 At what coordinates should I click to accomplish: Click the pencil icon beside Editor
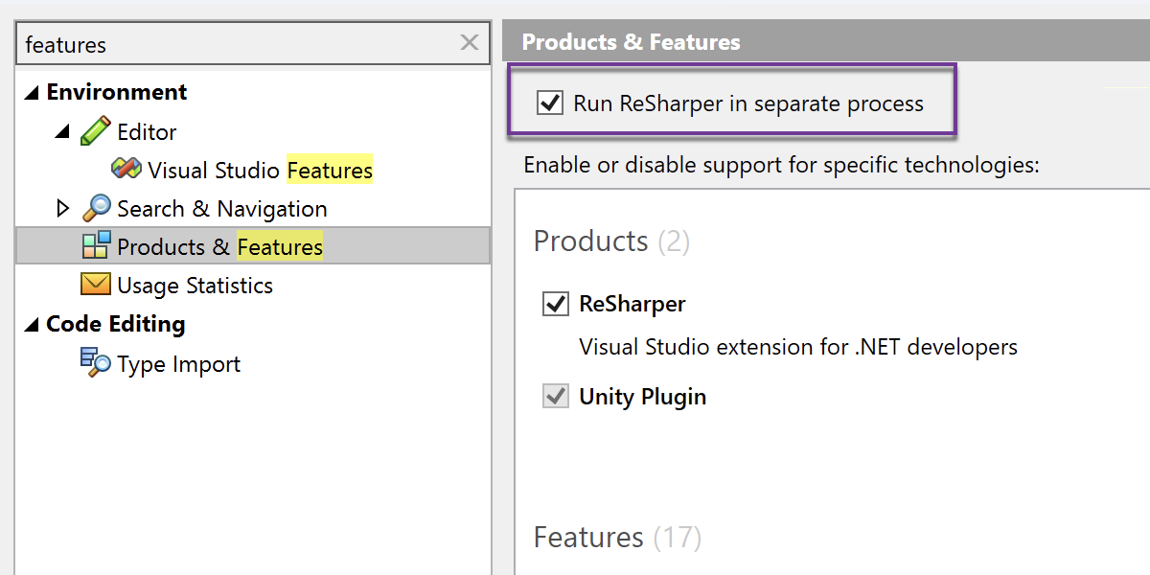point(95,131)
